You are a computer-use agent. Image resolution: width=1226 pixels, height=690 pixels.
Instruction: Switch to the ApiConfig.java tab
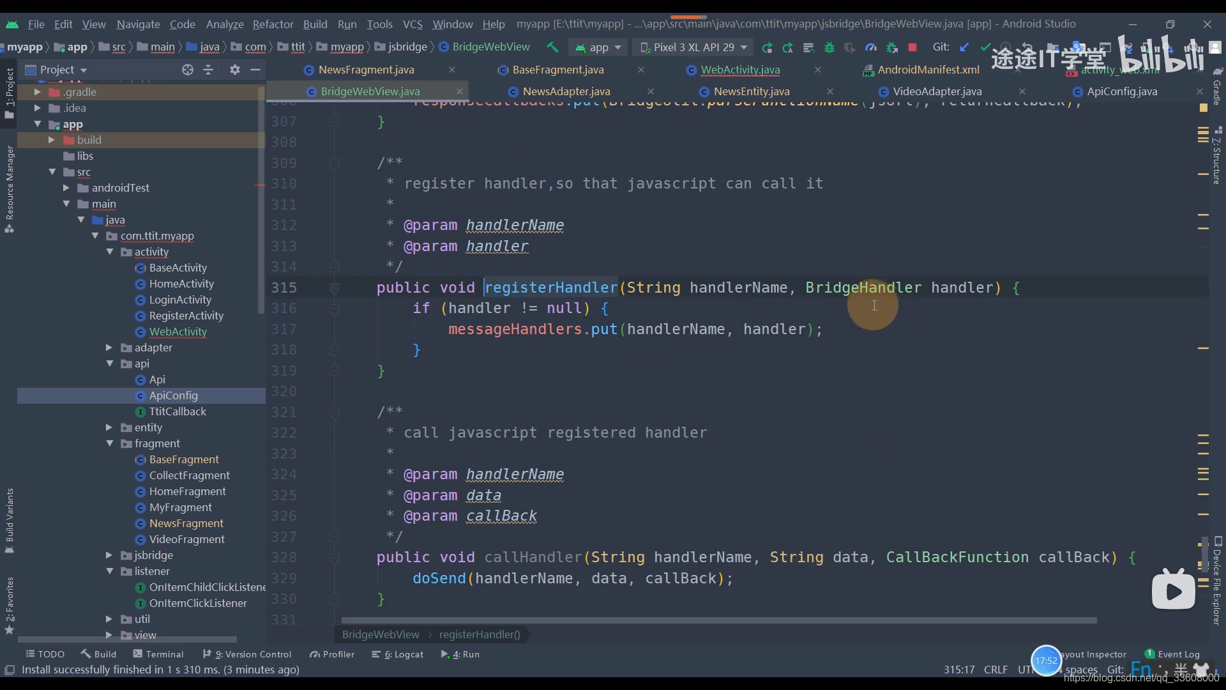click(1122, 91)
